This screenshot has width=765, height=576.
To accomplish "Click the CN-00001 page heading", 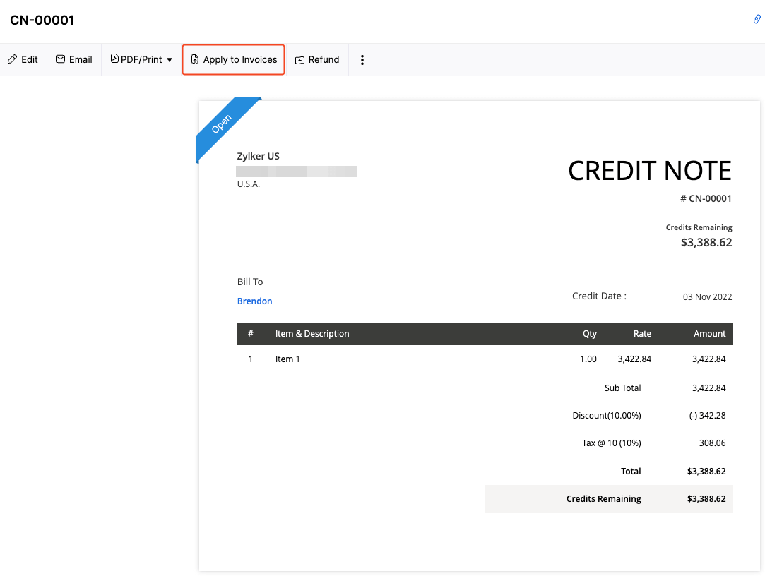I will point(42,20).
